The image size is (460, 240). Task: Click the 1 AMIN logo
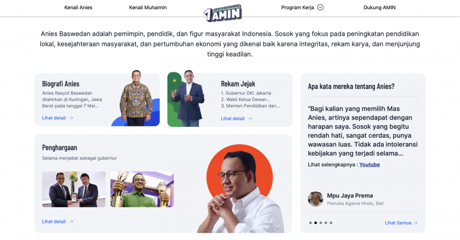pos(223,13)
